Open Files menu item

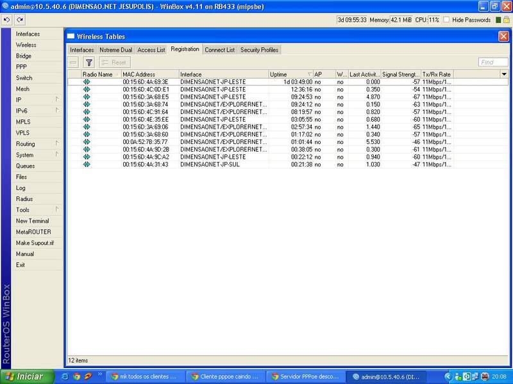click(37, 177)
